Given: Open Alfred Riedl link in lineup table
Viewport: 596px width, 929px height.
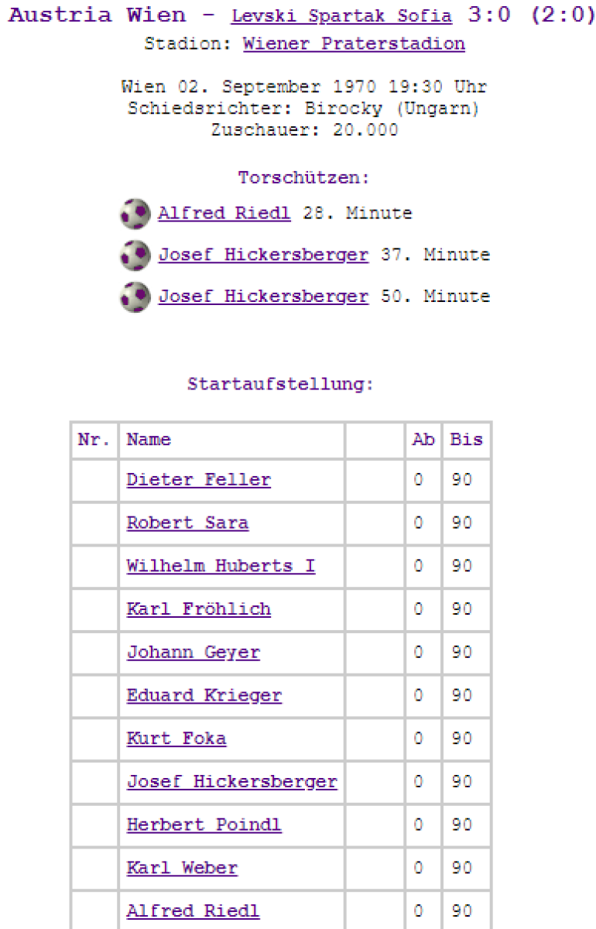Looking at the screenshot, I should [193, 911].
